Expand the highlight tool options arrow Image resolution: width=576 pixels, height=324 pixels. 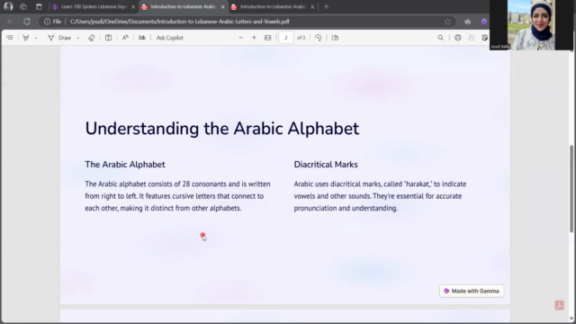point(36,38)
